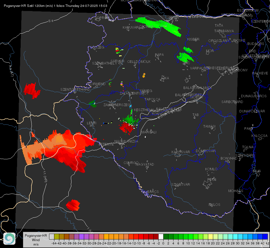Click the PECS city label
This screenshot has height=248, width=270.
[x=212, y=179]
